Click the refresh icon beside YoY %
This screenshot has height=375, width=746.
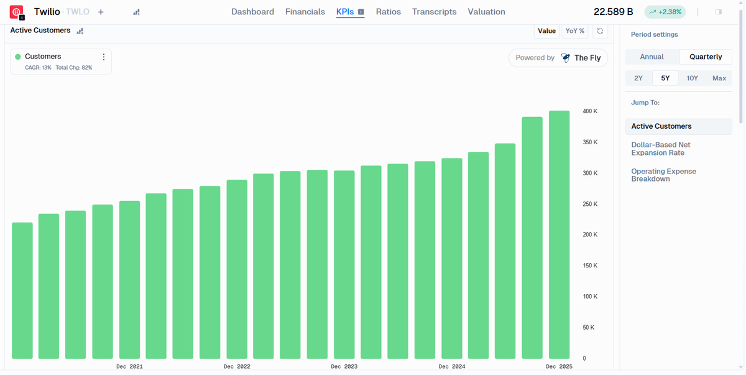pos(600,31)
